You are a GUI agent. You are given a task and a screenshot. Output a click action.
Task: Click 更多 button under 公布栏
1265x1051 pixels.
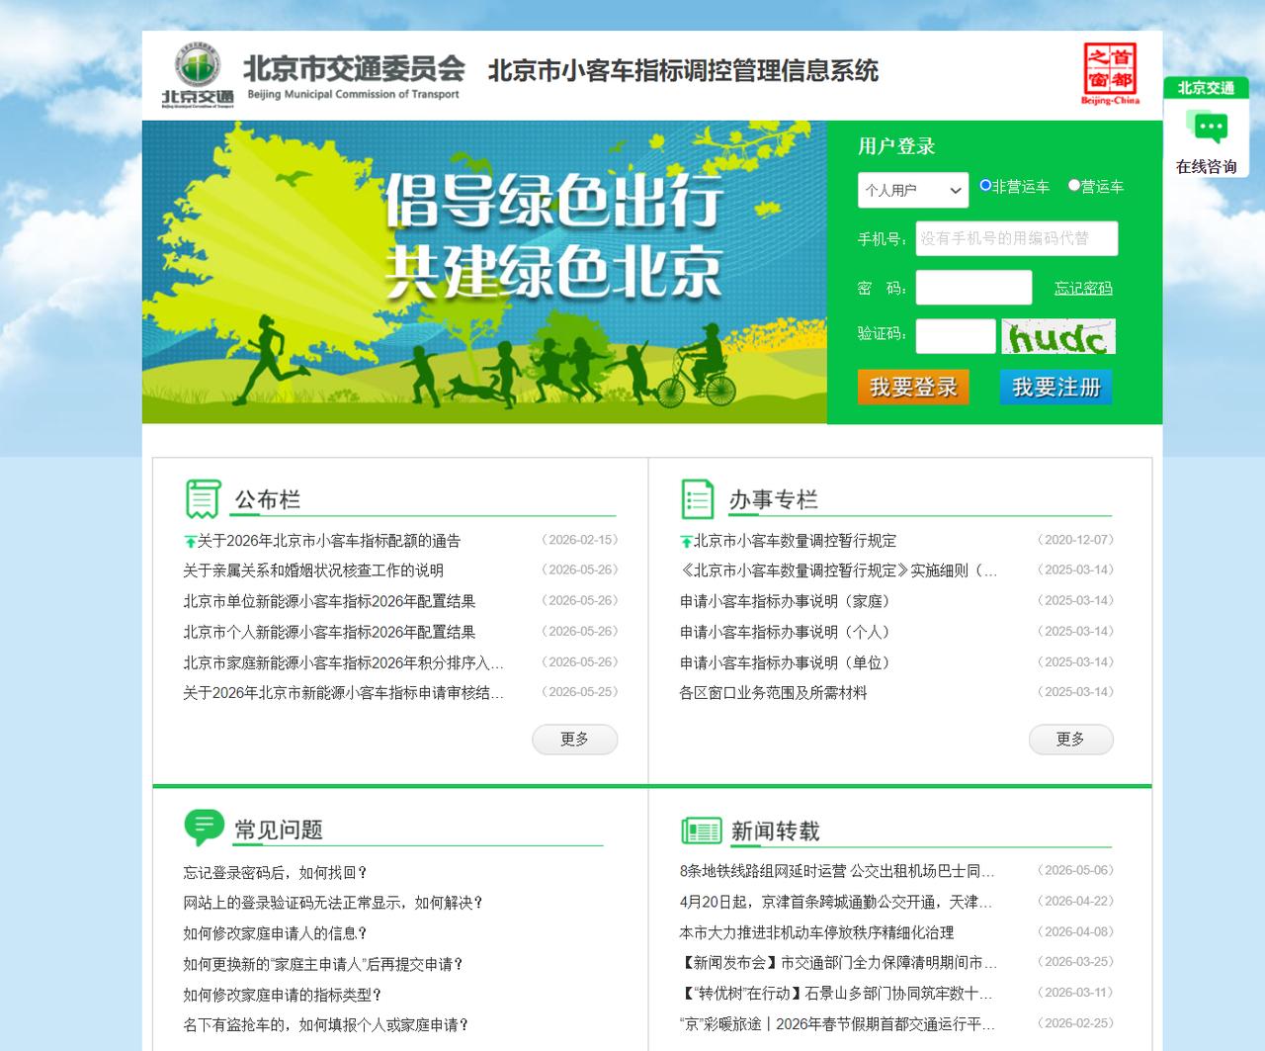575,740
